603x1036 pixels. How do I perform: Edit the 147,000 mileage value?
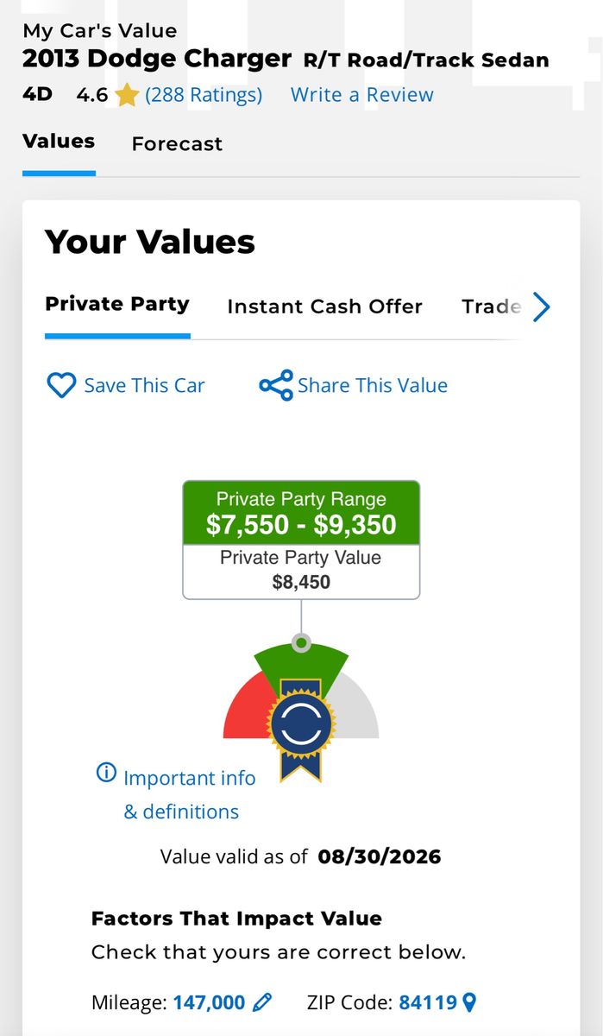pos(210,1002)
